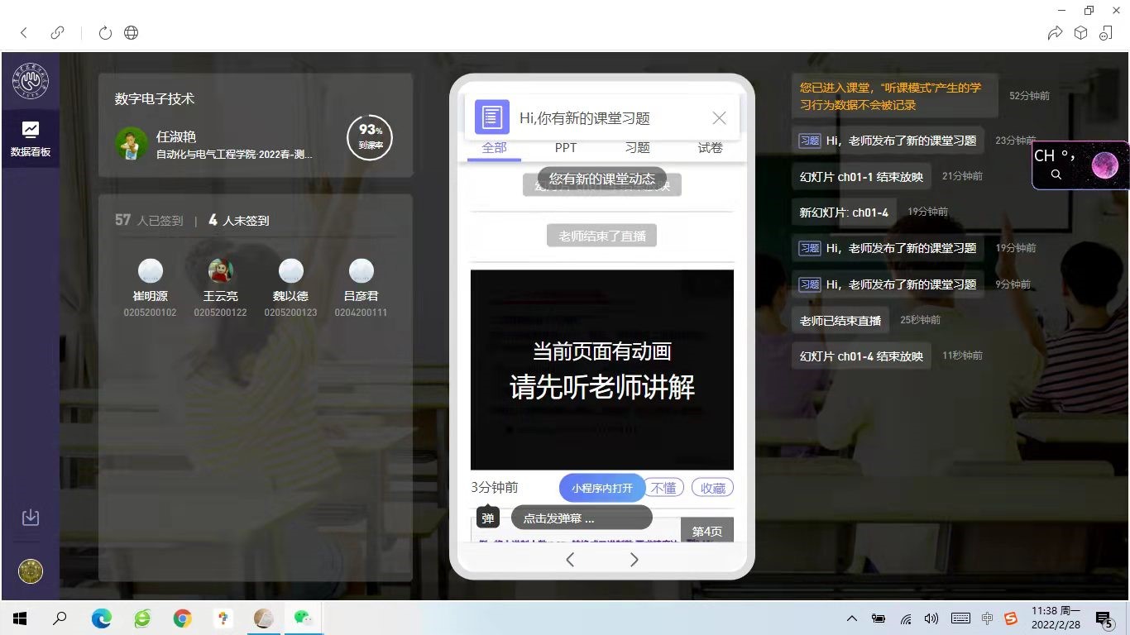Click the refresh icon in top toolbar
1130x635 pixels.
105,33
